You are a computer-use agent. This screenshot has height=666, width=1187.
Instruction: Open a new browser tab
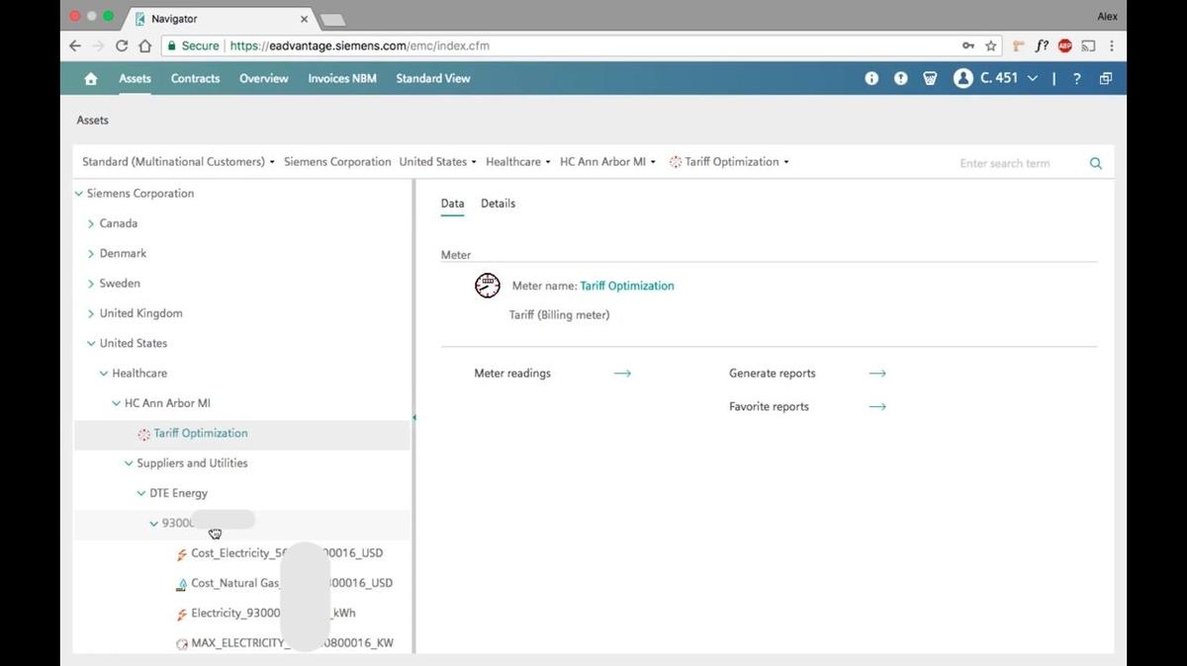[332, 19]
